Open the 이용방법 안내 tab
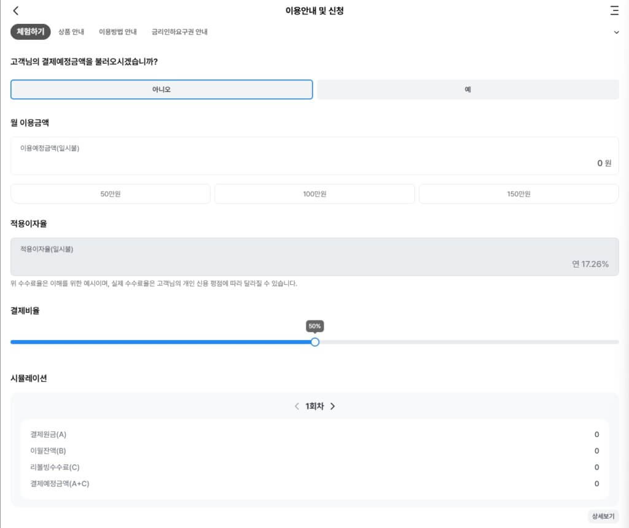This screenshot has width=629, height=528. click(118, 32)
